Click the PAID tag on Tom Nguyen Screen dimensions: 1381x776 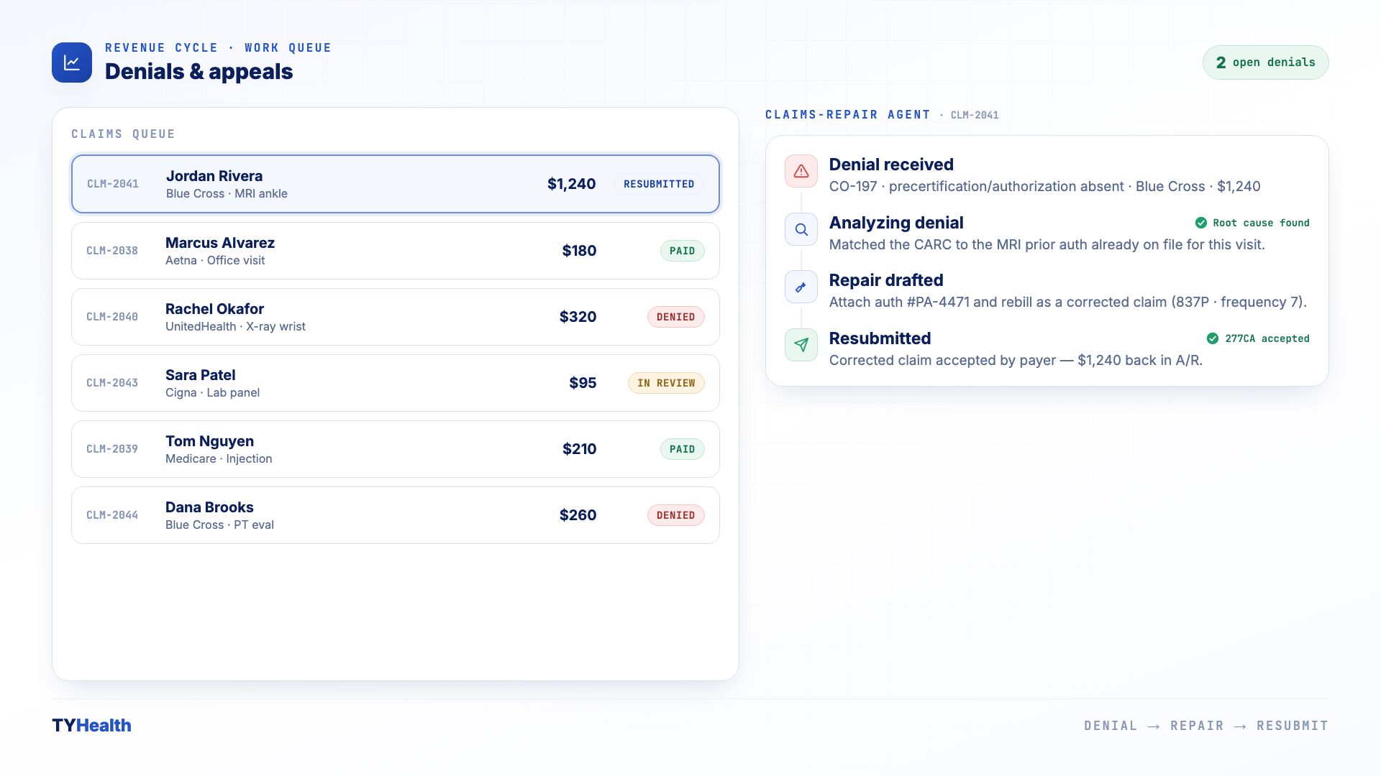pyautogui.click(x=682, y=449)
